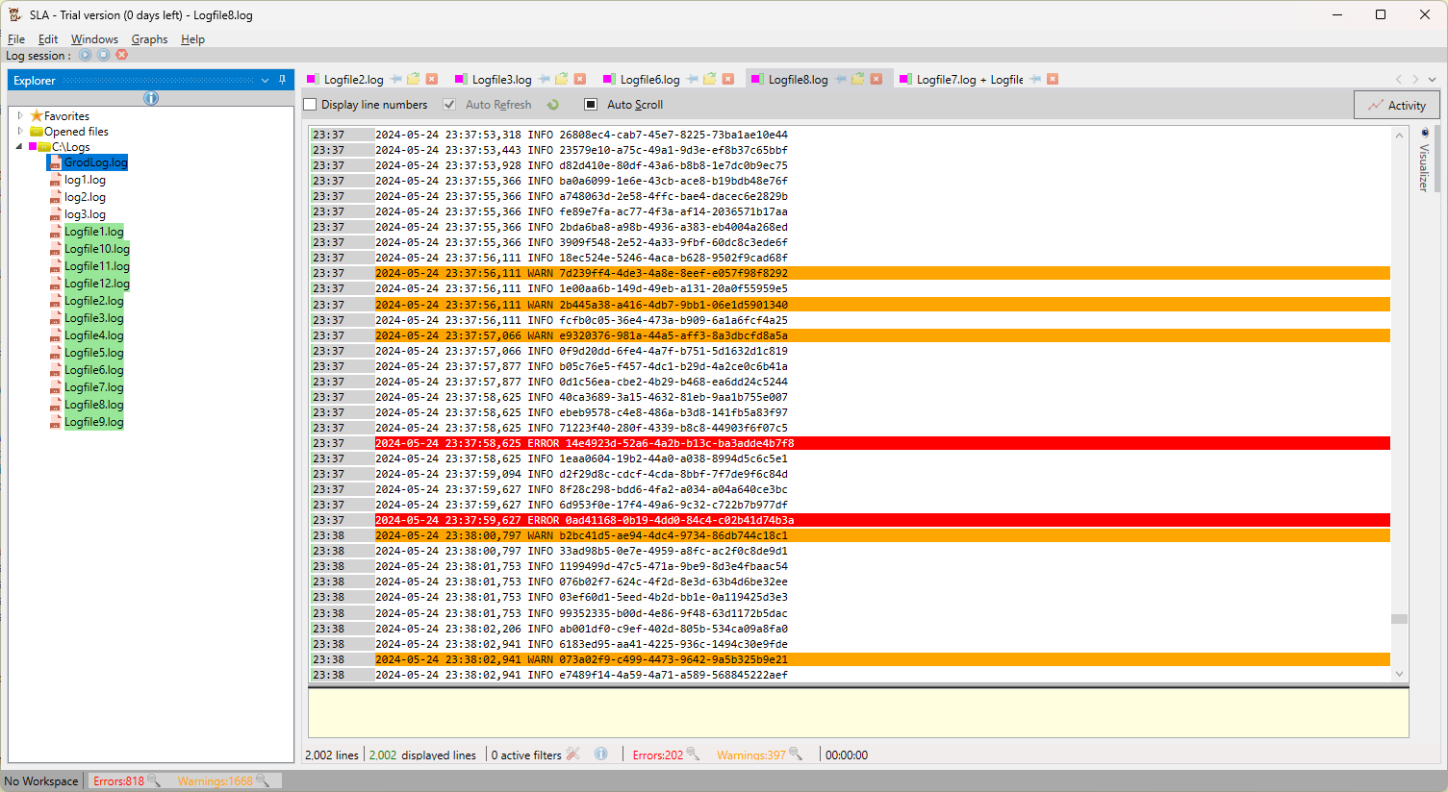Click the active filters tools icon
The image size is (1448, 792).
pos(573,755)
